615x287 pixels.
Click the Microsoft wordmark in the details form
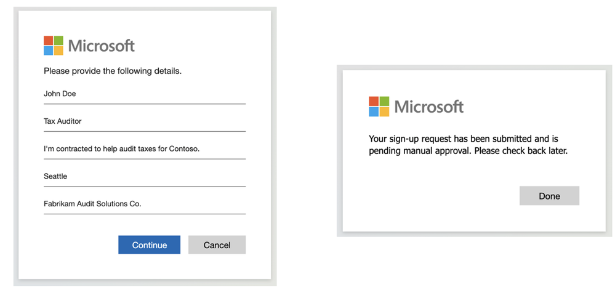pos(101,46)
